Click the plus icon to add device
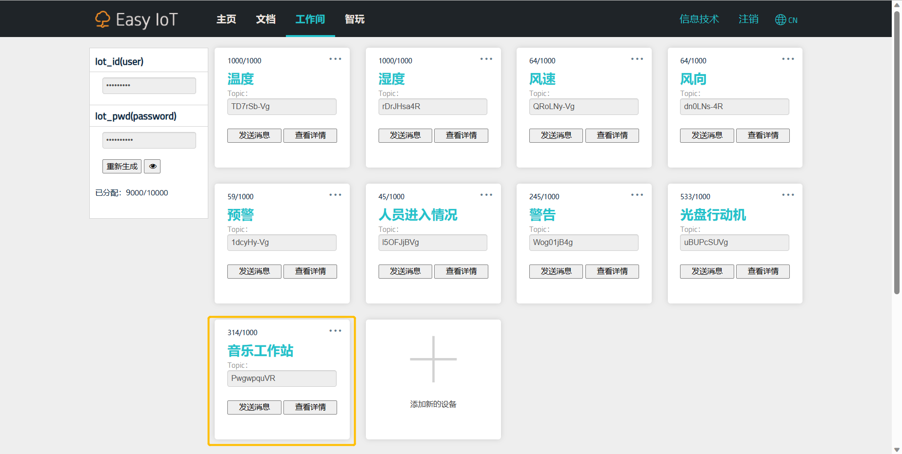Viewport: 902px width, 454px height. [x=433, y=359]
